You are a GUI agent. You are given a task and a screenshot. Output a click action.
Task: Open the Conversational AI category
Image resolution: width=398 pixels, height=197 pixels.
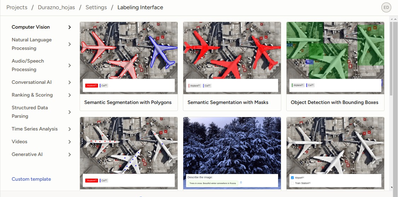[x=31, y=82]
